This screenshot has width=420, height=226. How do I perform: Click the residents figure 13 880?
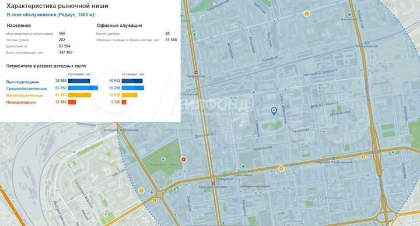[x=61, y=102]
